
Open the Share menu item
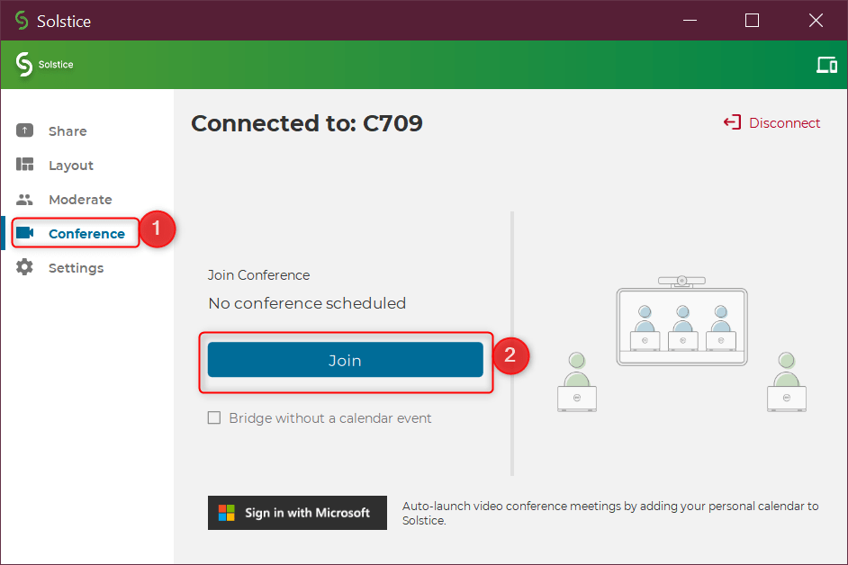coord(68,131)
